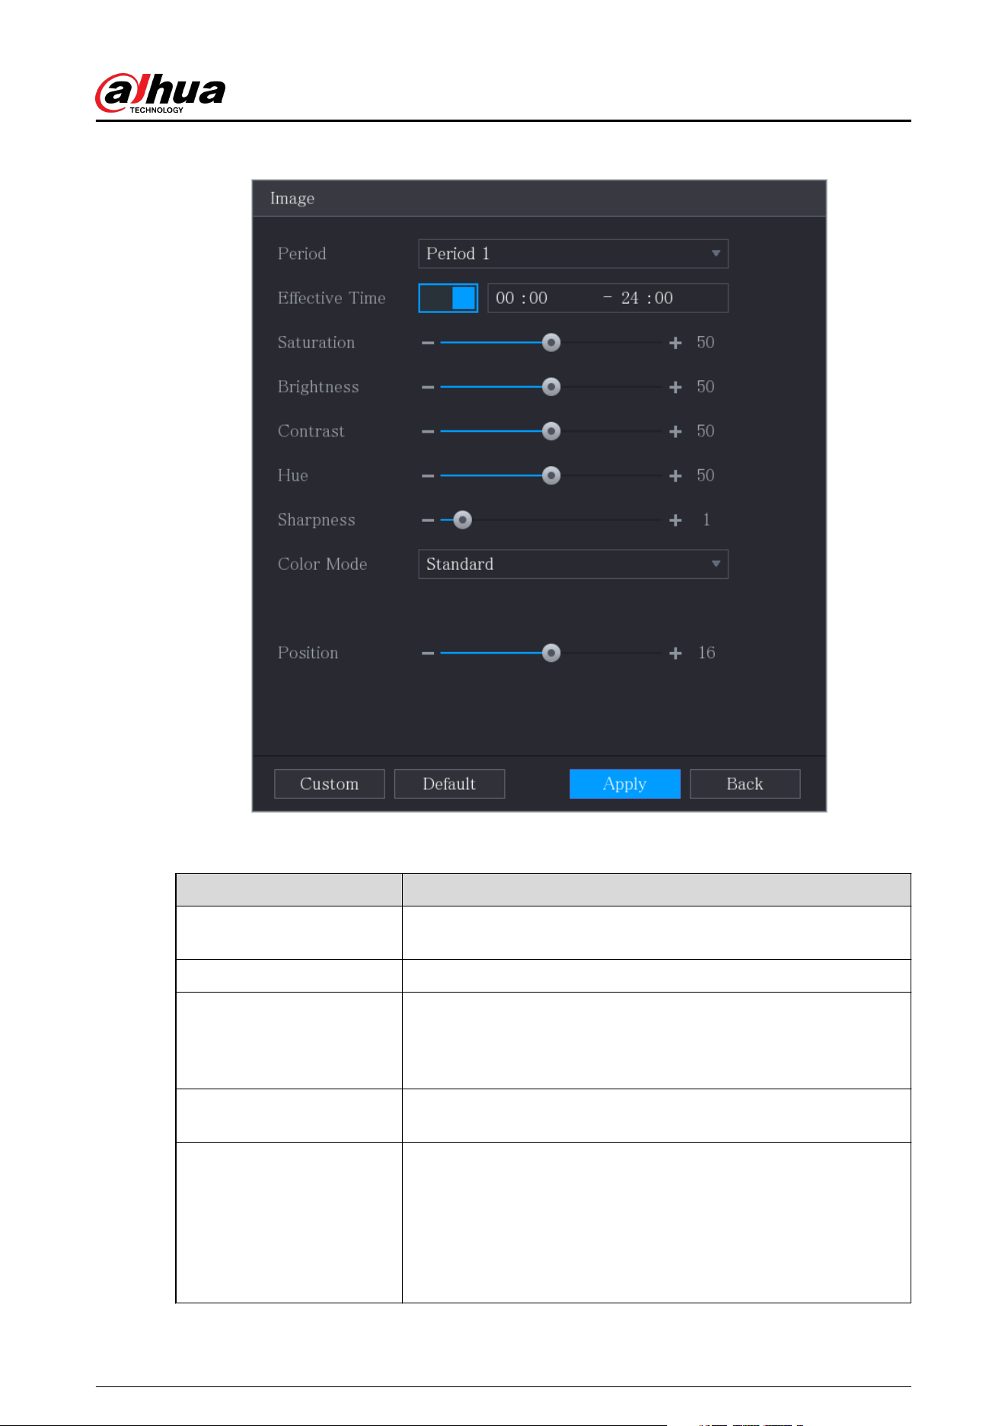The height and width of the screenshot is (1426, 1008).
Task: Click the Contrast value 50
Action: click(705, 431)
